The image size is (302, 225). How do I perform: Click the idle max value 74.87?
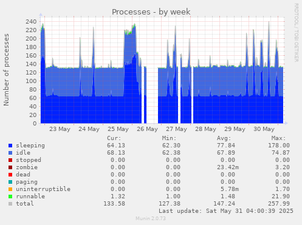click(x=281, y=153)
